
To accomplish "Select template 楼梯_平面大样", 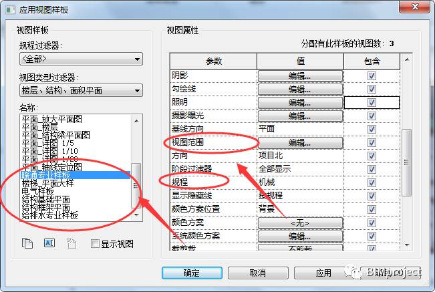I will (x=47, y=183).
